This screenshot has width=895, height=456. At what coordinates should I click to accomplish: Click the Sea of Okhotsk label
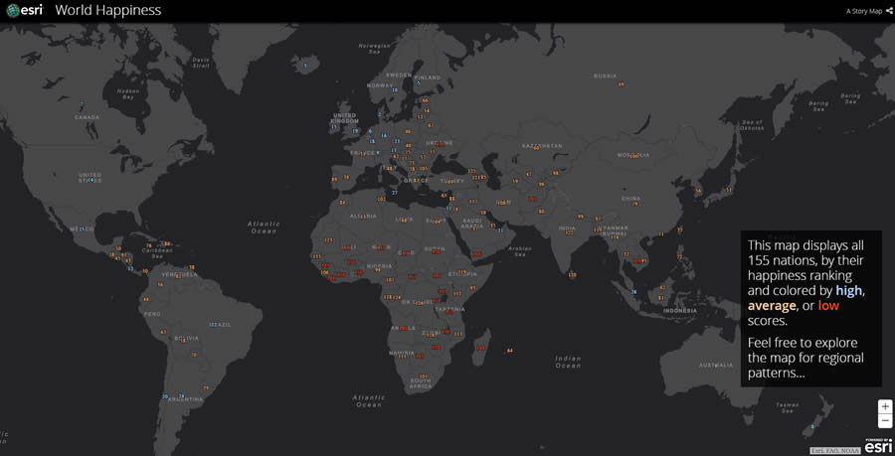752,125
